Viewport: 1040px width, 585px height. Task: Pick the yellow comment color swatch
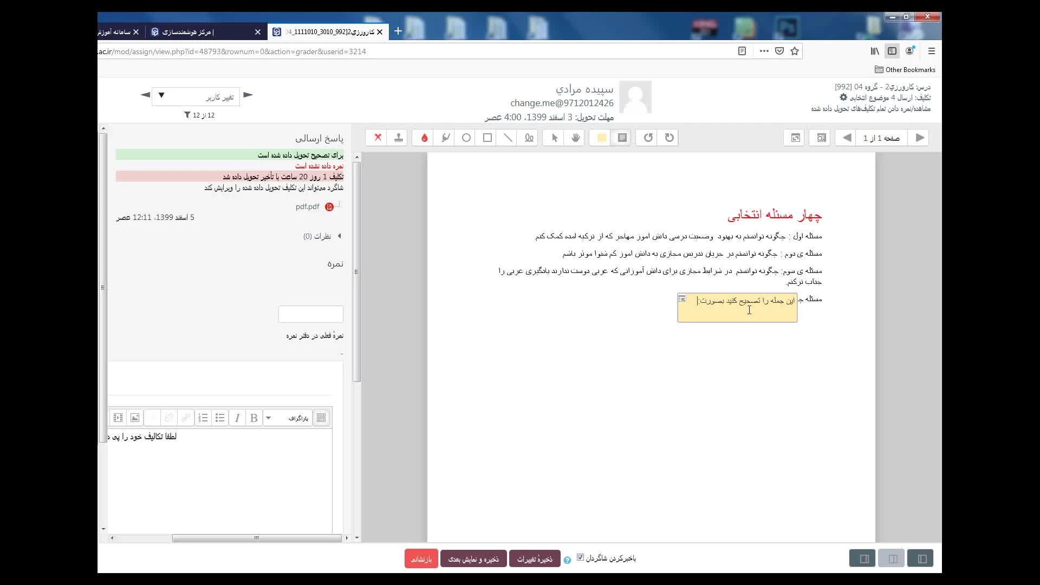601,138
